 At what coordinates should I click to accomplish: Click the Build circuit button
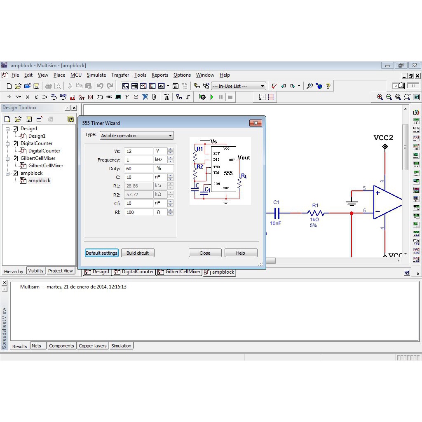click(138, 253)
